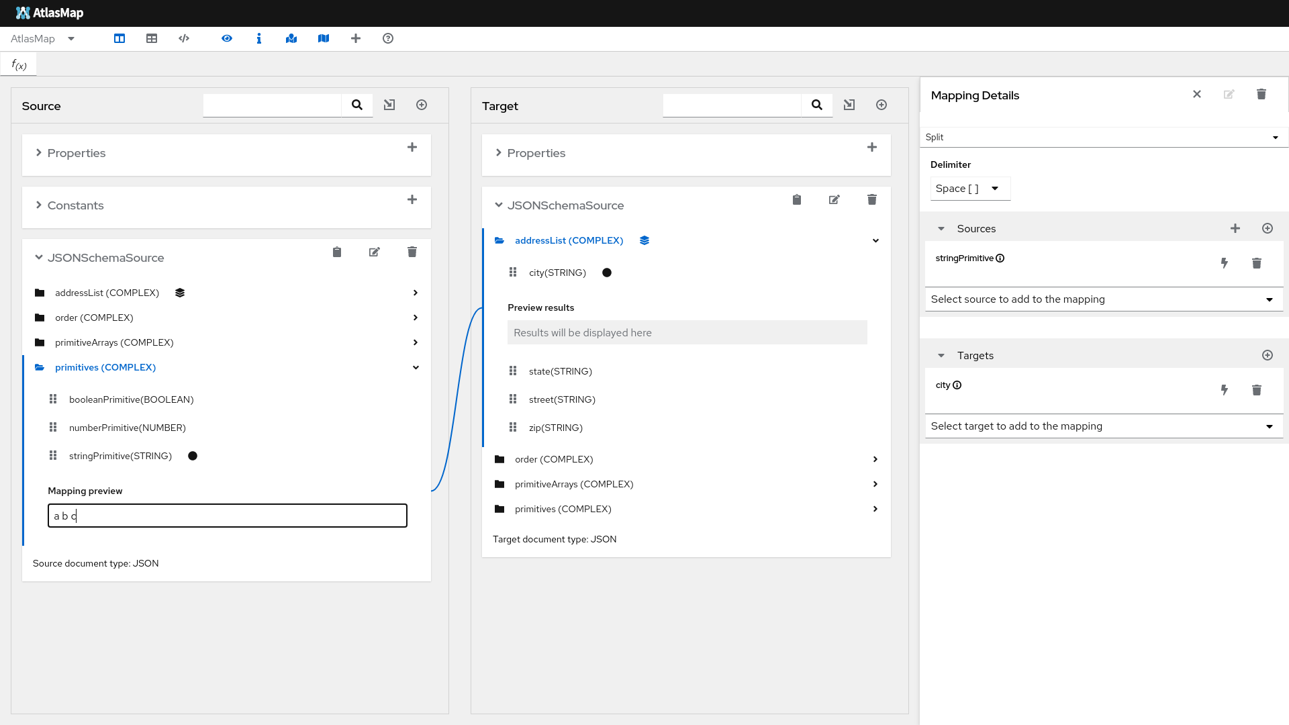Click the trash icon in Mapping Details header
Image resolution: width=1289 pixels, height=725 pixels.
click(x=1261, y=95)
